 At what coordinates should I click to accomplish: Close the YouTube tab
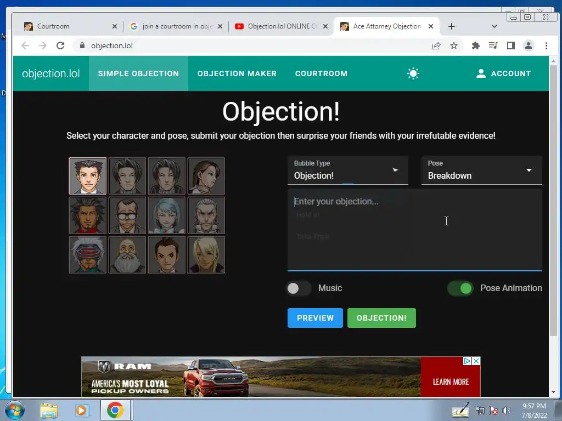point(325,26)
